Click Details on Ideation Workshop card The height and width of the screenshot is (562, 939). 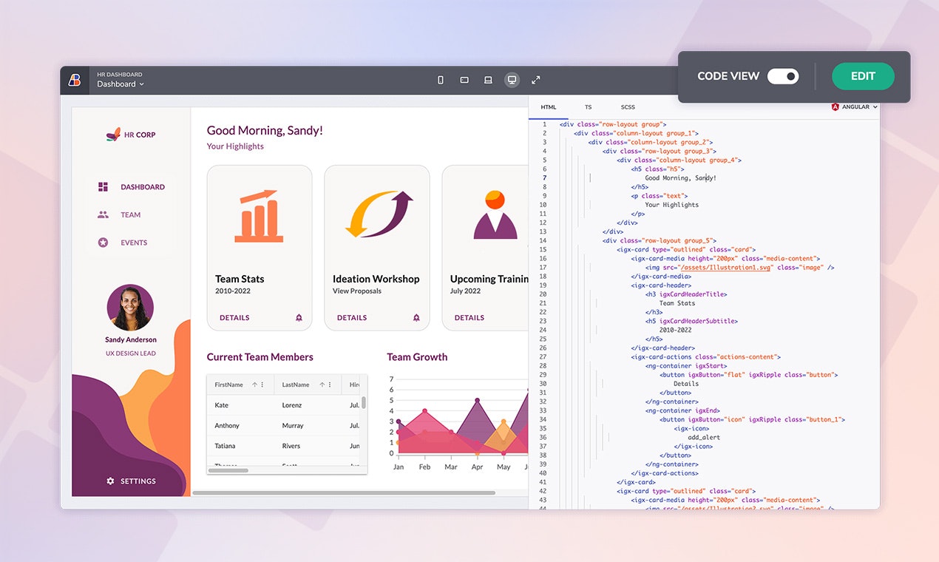tap(352, 317)
